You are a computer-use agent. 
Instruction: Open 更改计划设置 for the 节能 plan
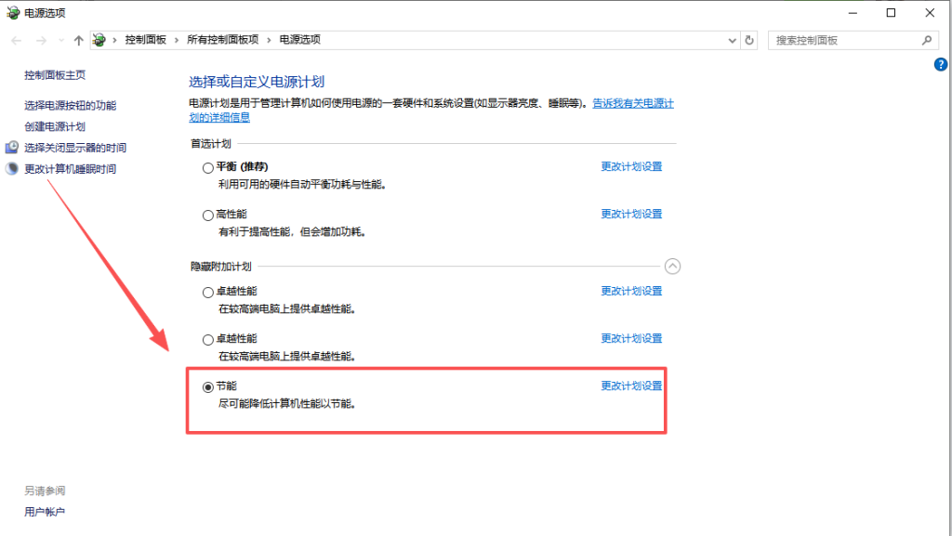click(x=631, y=386)
